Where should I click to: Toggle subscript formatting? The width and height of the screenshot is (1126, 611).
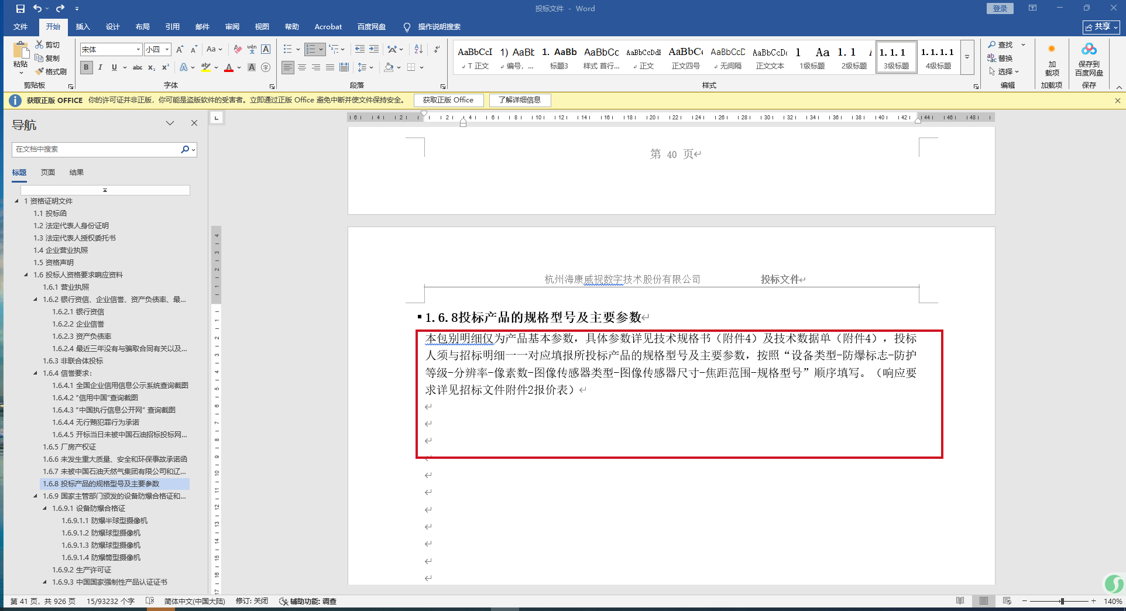152,67
